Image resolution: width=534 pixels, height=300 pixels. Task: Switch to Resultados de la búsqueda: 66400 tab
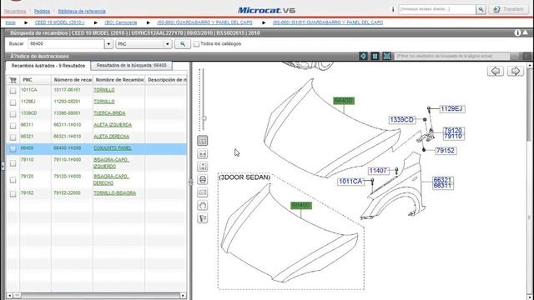point(132,65)
